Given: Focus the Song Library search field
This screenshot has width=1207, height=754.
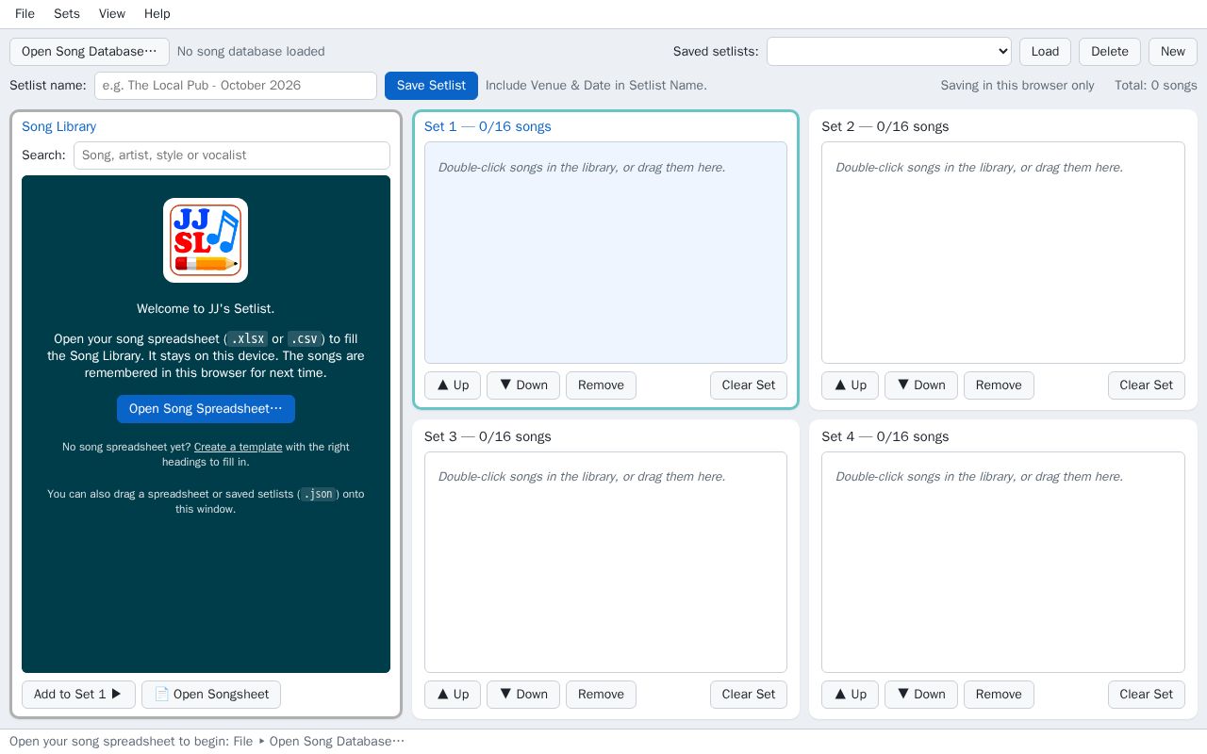Looking at the screenshot, I should click(232, 156).
